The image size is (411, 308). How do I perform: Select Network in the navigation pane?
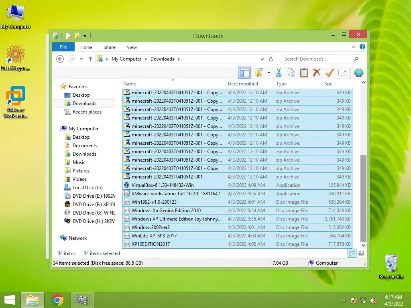coord(77,238)
